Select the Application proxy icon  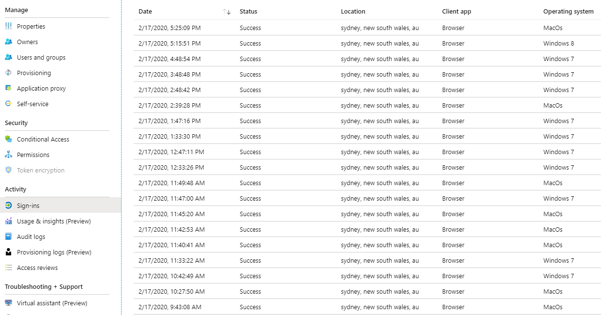(x=10, y=88)
